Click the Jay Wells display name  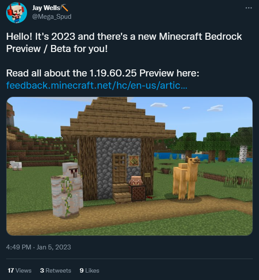(46, 8)
